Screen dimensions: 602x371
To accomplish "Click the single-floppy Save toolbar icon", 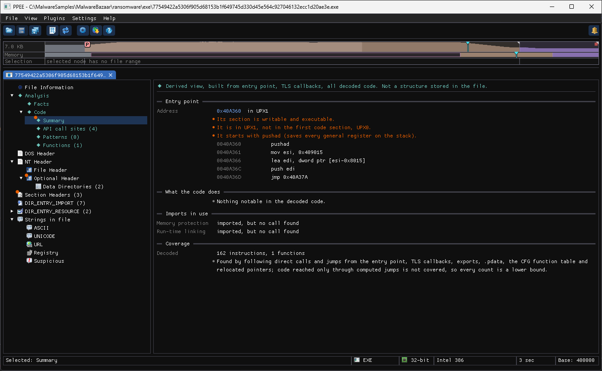I will tap(22, 30).
